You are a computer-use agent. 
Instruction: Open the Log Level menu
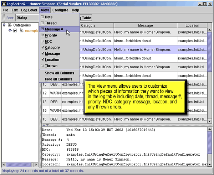point(29,10)
